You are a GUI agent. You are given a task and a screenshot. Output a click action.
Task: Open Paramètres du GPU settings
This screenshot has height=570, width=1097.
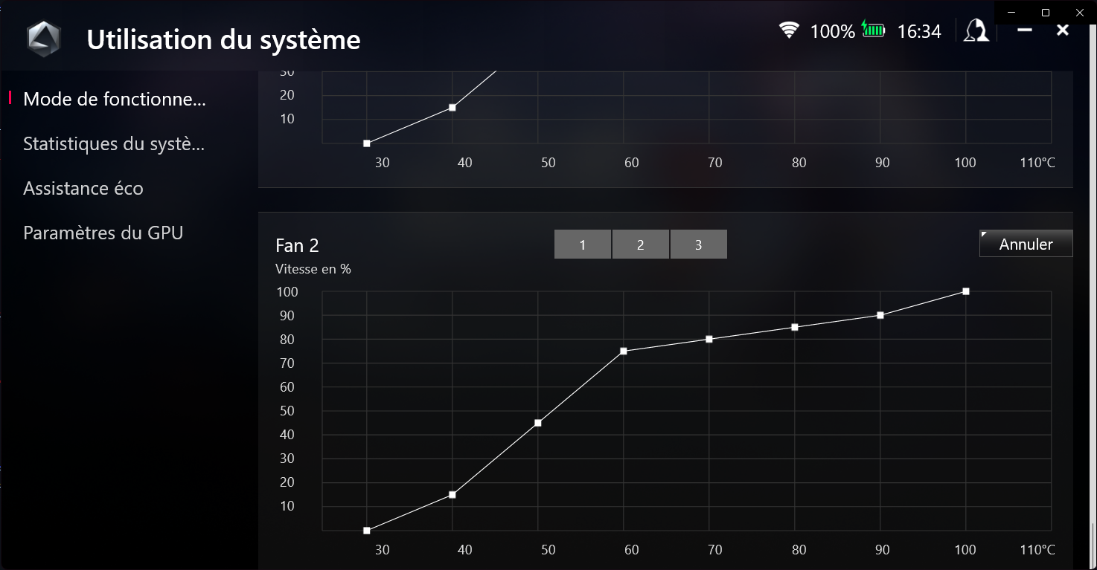coord(103,233)
